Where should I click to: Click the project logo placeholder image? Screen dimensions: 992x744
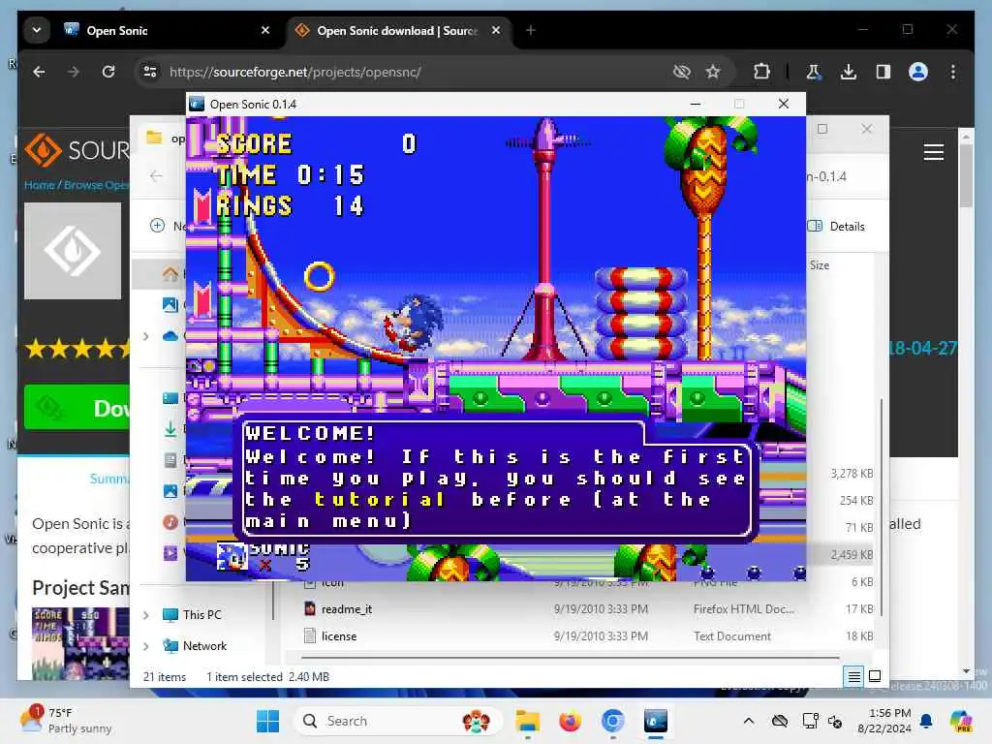point(73,251)
